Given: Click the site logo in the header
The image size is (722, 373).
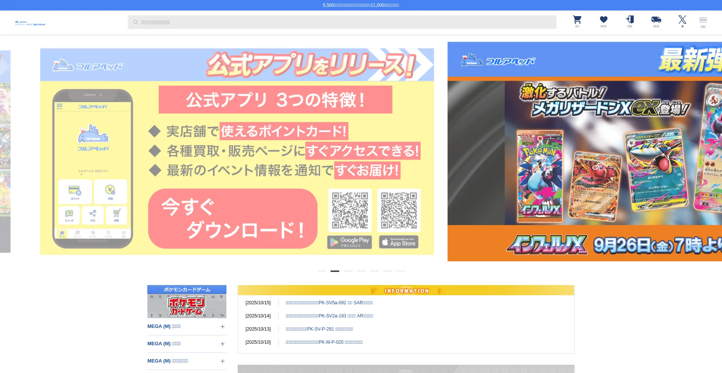Looking at the screenshot, I should tap(30, 23).
